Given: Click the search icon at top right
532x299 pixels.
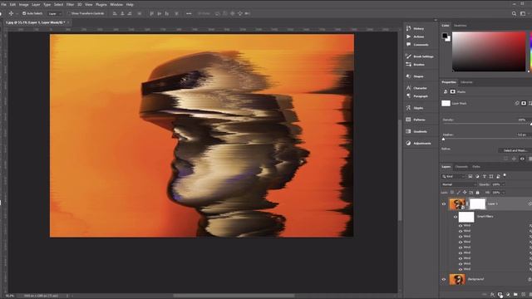Looking at the screenshot, I should [x=514, y=13].
